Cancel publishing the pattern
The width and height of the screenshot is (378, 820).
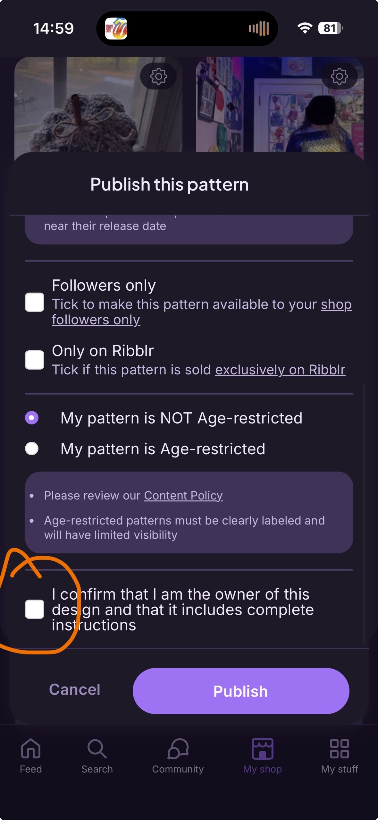tap(75, 689)
